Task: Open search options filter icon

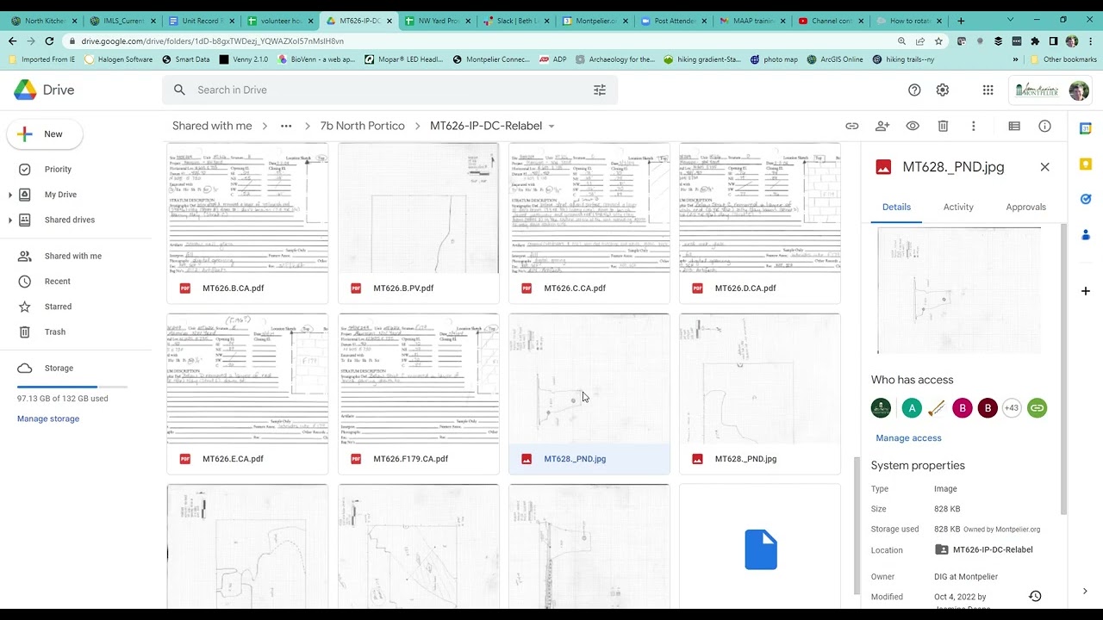Action: click(600, 90)
